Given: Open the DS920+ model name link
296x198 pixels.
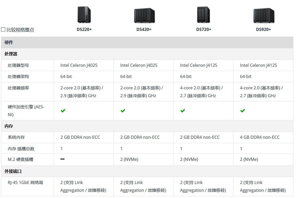Looking at the screenshot, I should 263,29.
